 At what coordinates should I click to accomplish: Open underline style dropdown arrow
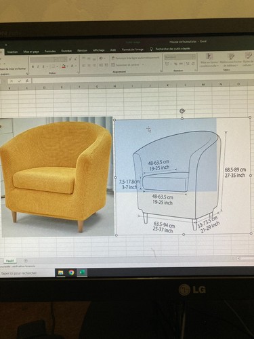tap(47, 66)
